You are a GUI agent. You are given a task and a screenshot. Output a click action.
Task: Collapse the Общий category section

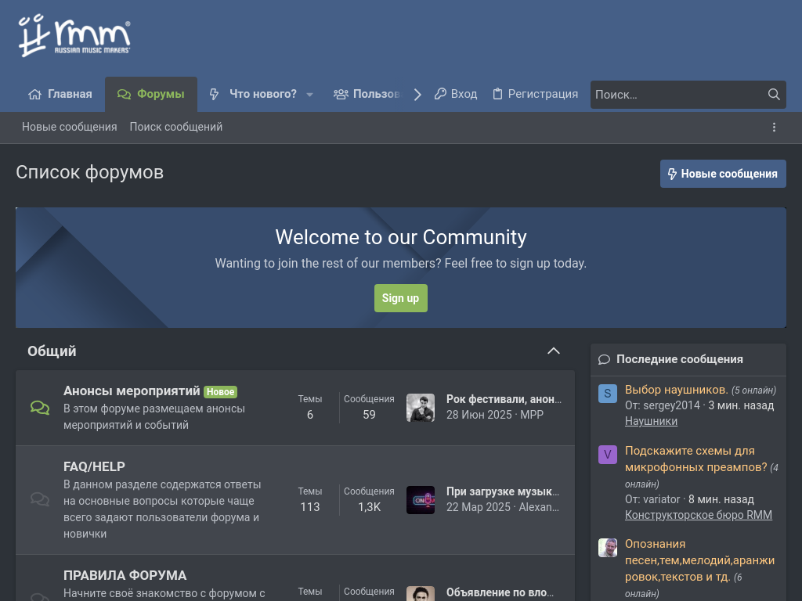554,351
